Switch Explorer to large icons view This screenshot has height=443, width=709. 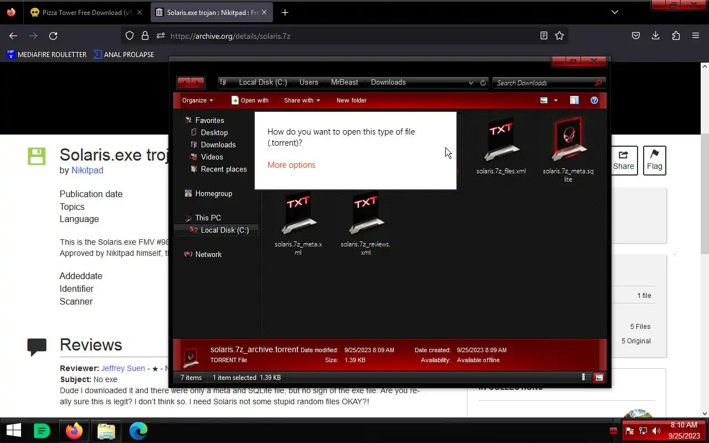pyautogui.click(x=599, y=377)
